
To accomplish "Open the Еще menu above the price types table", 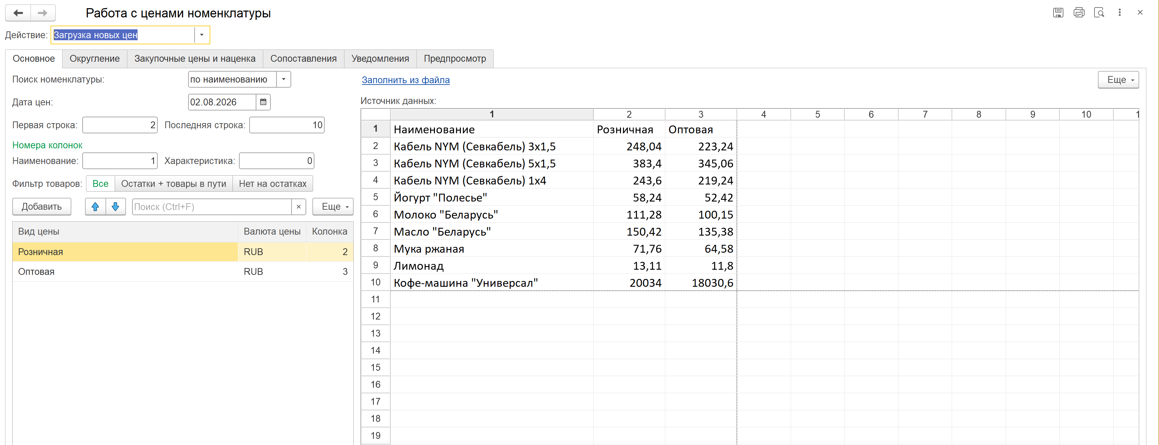I will [333, 207].
